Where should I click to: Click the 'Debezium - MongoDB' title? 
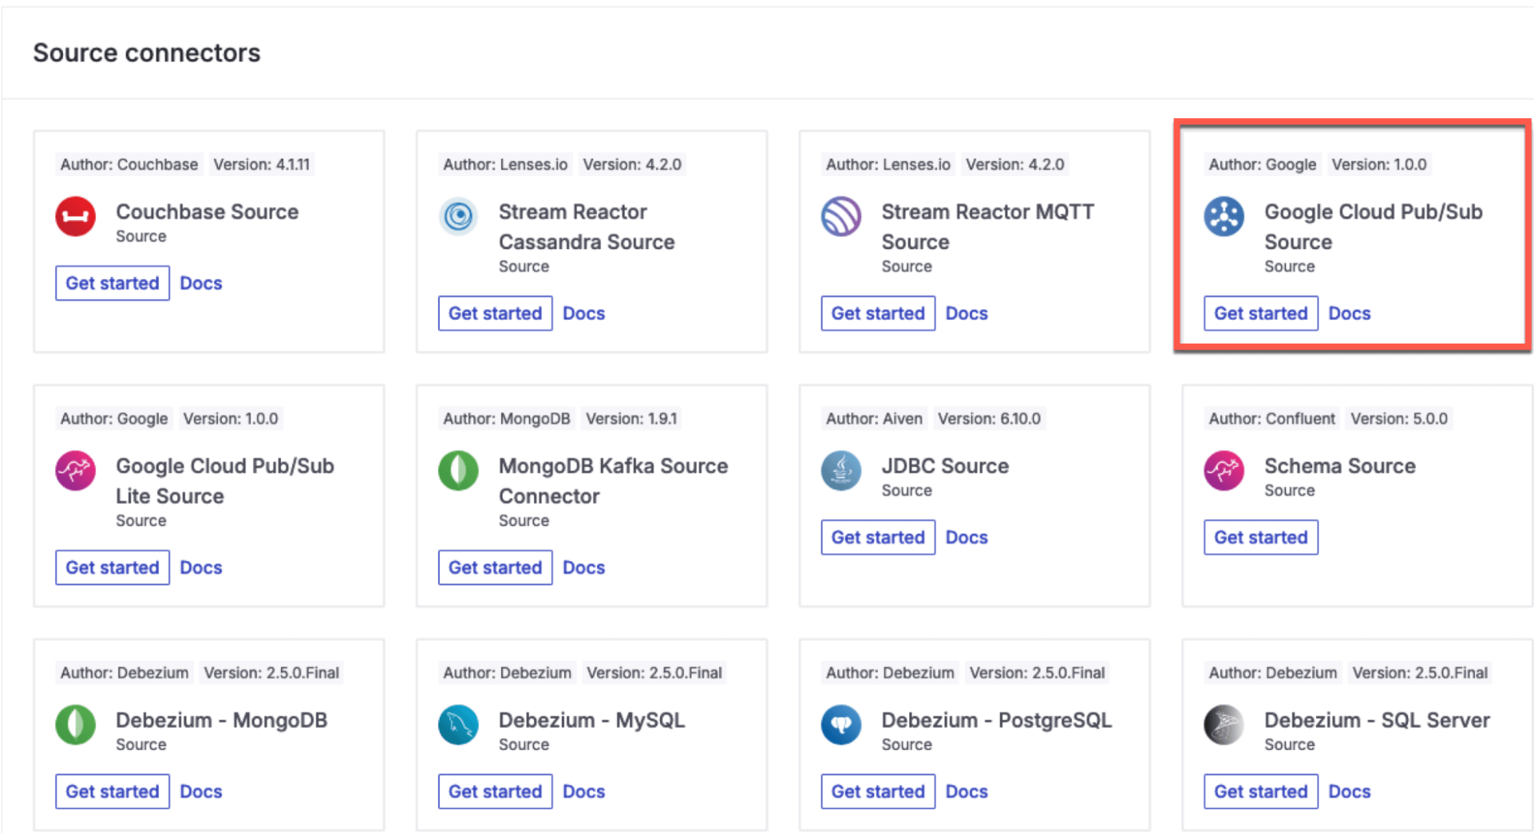tap(222, 720)
